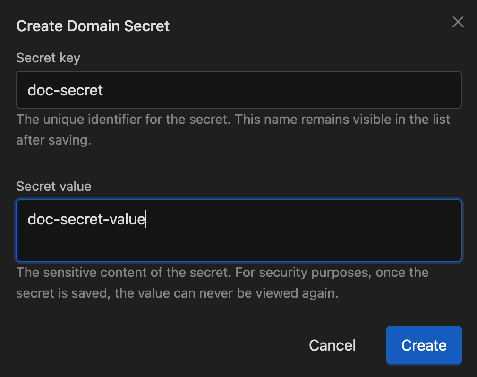Viewport: 477px width, 377px height.
Task: Click the Secret key label
Action: tap(48, 58)
